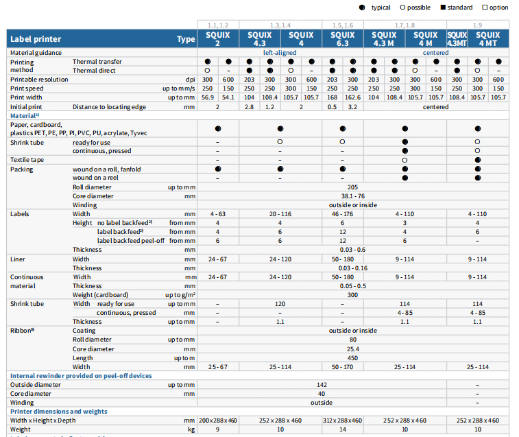This screenshot has width=519, height=437.
Task: Click the 'Internal rewinder provided on peel-off devices' heading
Action: [x=81, y=376]
